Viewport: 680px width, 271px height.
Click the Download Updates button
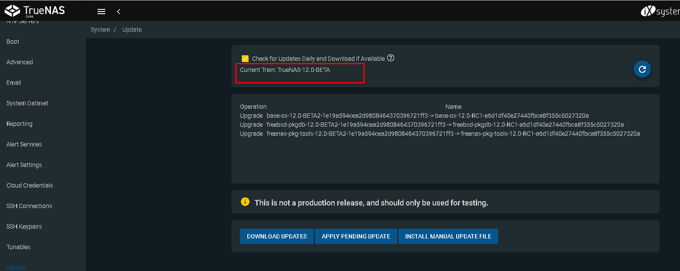(x=277, y=236)
